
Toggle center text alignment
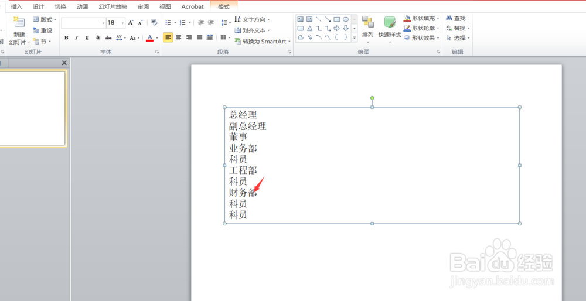coord(179,37)
